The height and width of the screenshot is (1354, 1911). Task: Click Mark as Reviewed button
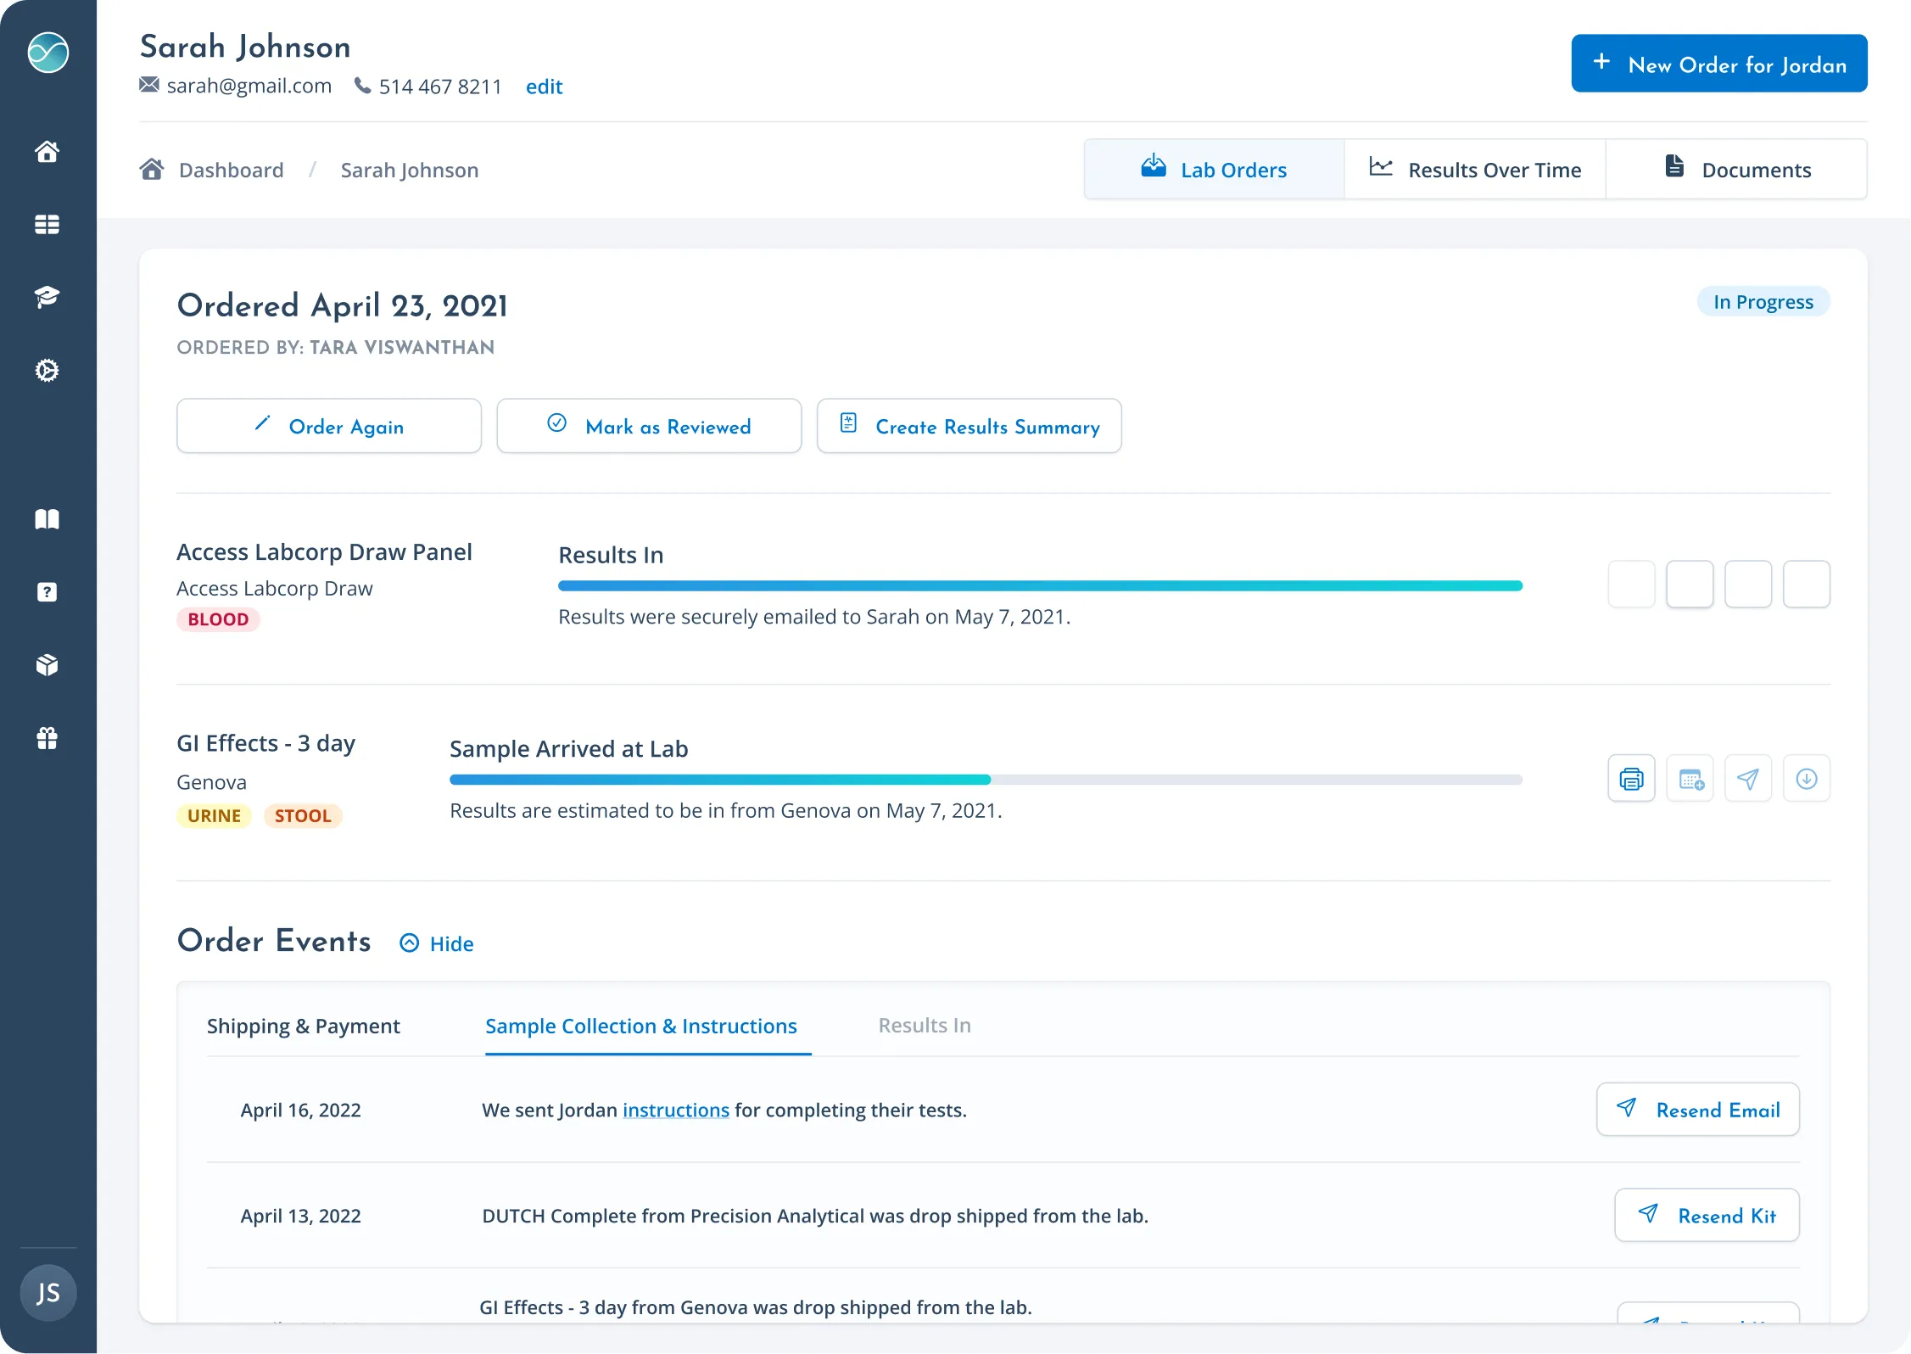(x=649, y=427)
